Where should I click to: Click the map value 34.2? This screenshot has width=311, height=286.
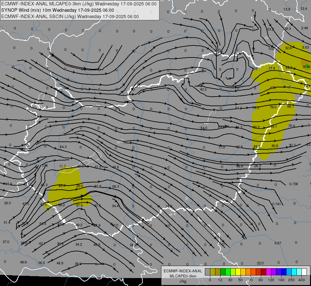point(79,244)
